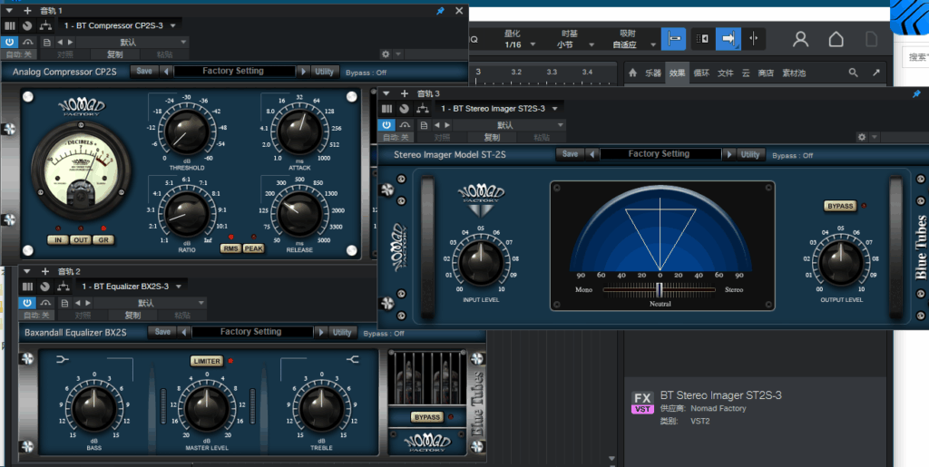The image size is (929, 467).
Task: Click the ATTACK knob on compressor
Action: point(299,132)
